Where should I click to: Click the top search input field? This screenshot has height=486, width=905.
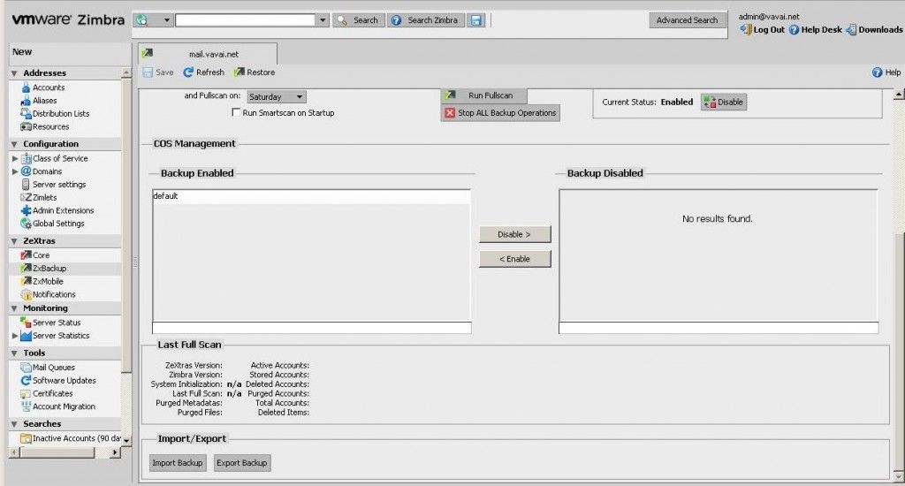coord(246,20)
